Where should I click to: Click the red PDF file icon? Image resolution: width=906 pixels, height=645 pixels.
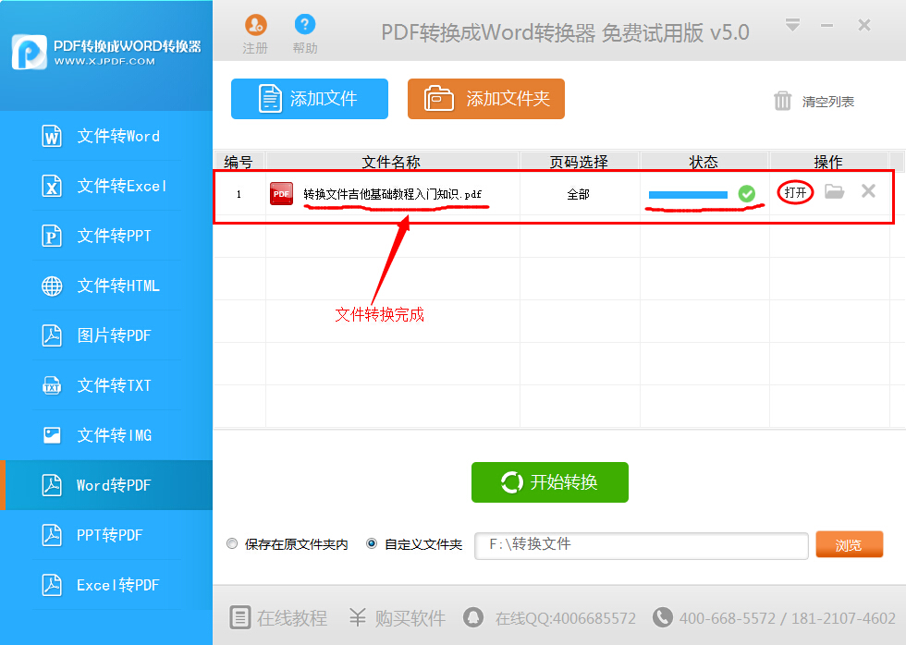[x=281, y=193]
